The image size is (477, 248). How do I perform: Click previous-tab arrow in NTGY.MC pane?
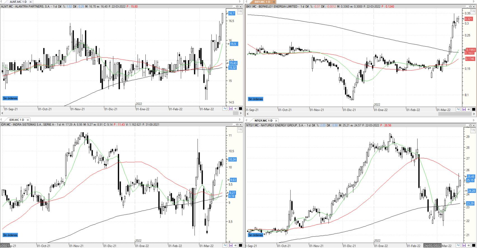pos(247,121)
